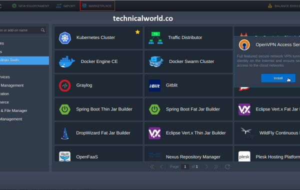Open the Kubernetes Cluster label
Viewport: 300px width, 190px height.
95,37
